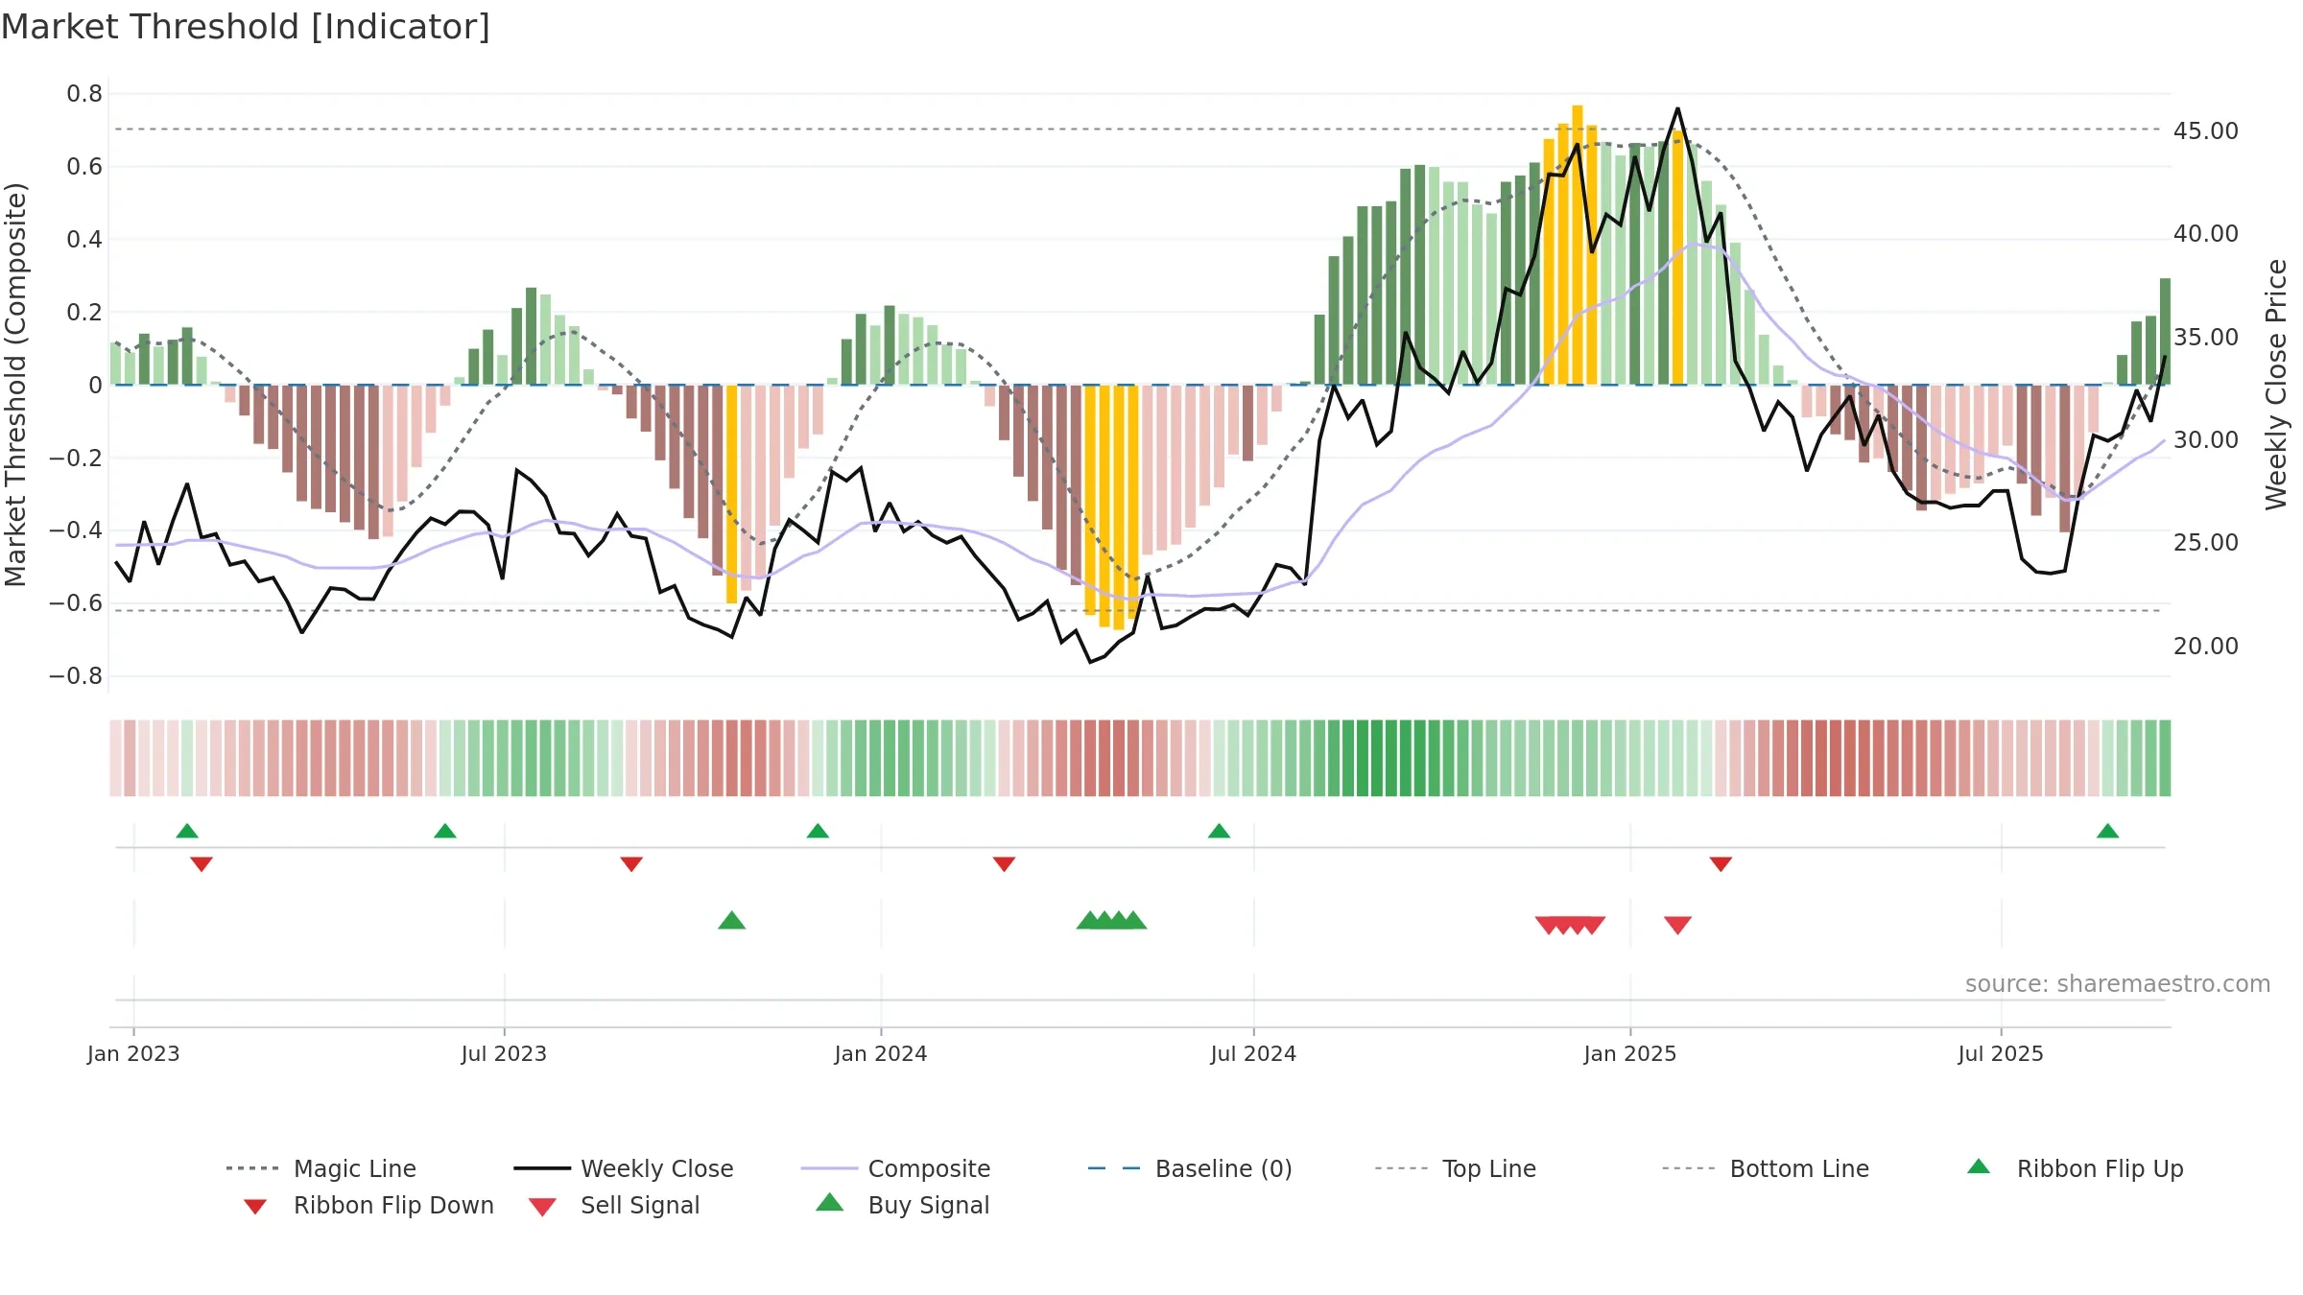Image resolution: width=2303 pixels, height=1295 pixels.
Task: Click the Jul 2025 x-axis label
Action: [x=2001, y=1053]
